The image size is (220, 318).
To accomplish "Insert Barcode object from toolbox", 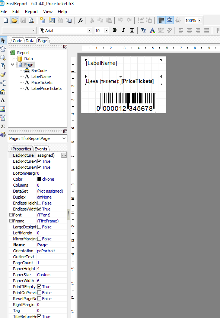I will point(3,92).
